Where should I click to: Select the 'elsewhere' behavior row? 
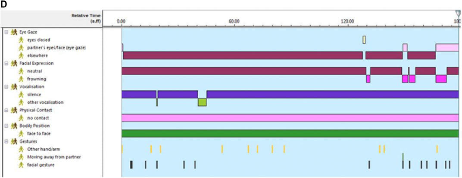coord(37,55)
